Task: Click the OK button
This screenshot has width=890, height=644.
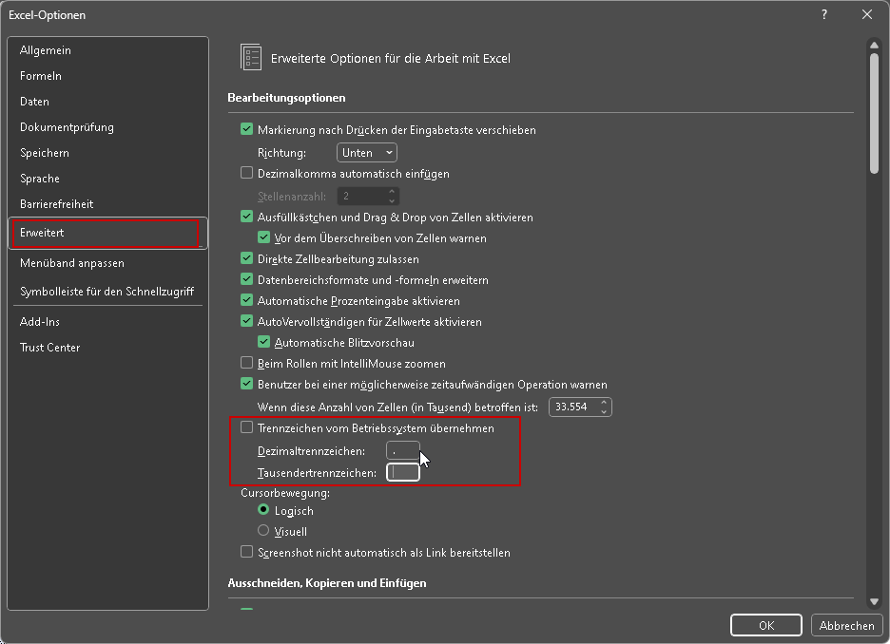Action: (765, 626)
